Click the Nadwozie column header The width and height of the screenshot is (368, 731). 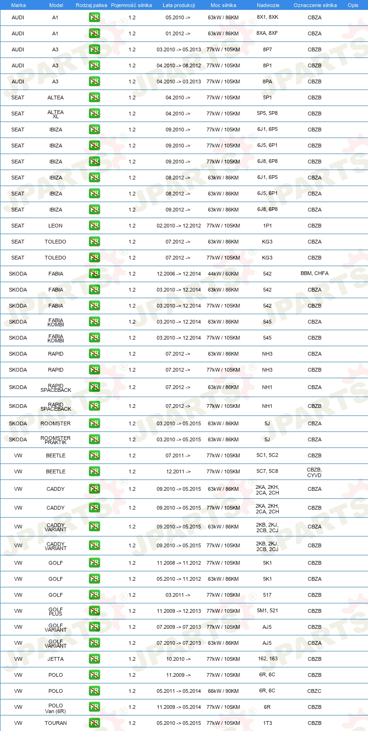(x=268, y=5)
